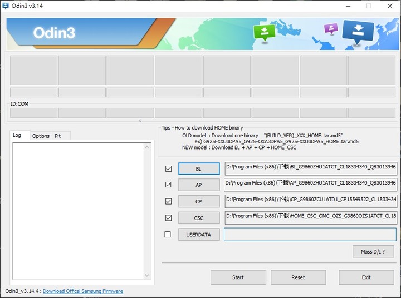Click the "NEW model : Download BL + AP" tip line

click(239, 147)
